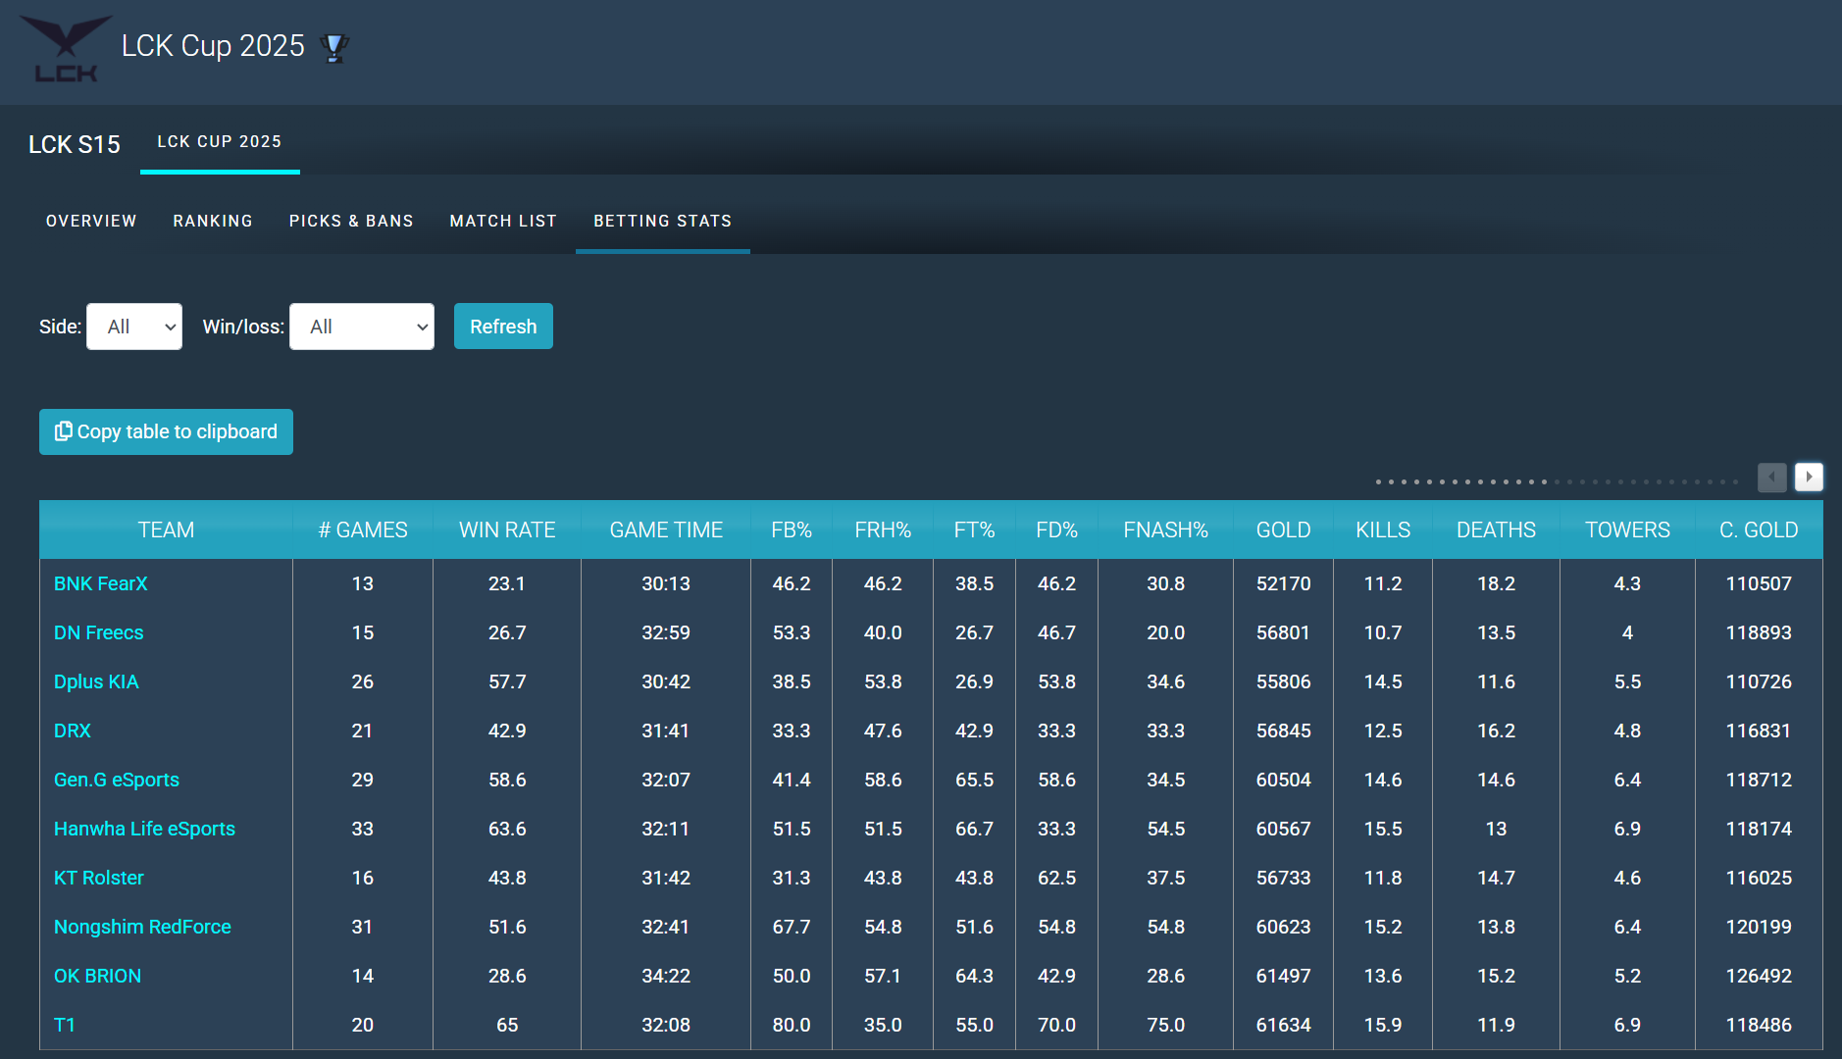Open the BNK FearX team page
The width and height of the screenshot is (1842, 1059).
(100, 583)
